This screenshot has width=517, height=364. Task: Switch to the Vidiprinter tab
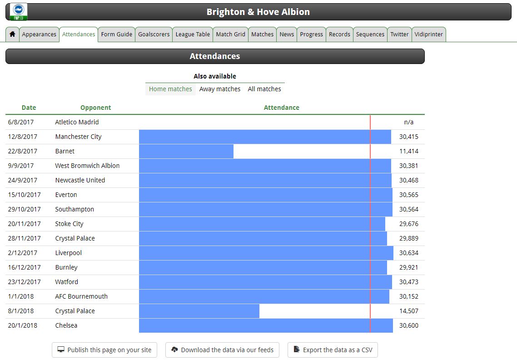[x=428, y=34]
